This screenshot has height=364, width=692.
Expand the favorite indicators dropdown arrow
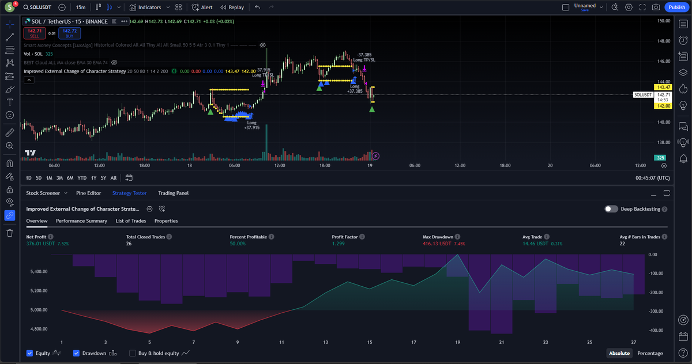[x=168, y=7]
